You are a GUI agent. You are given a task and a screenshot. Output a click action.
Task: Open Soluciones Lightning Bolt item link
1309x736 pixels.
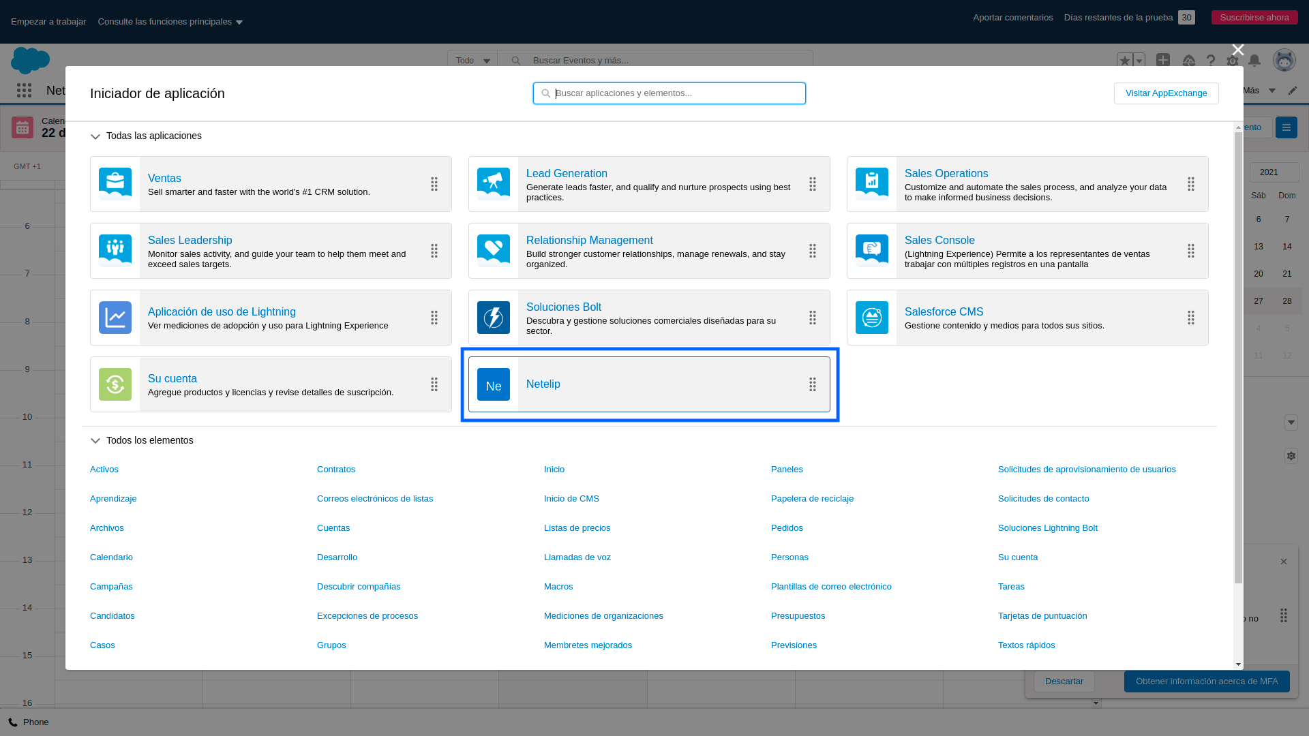click(x=1048, y=528)
